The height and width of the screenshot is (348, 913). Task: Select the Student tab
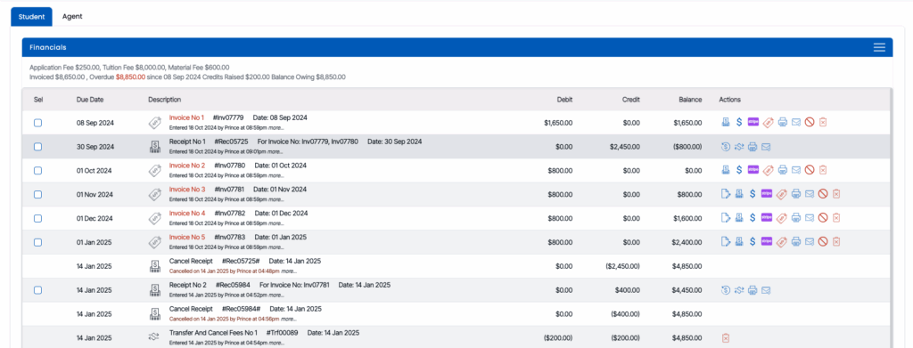click(x=31, y=16)
